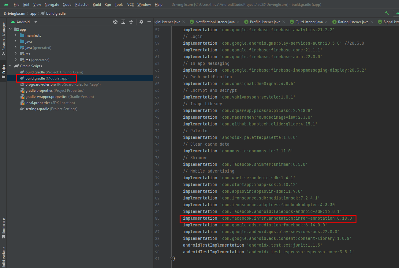Screen dimensions: 399x268
Task: Click the DrivingExam breadcrumb
Action: pos(14,13)
